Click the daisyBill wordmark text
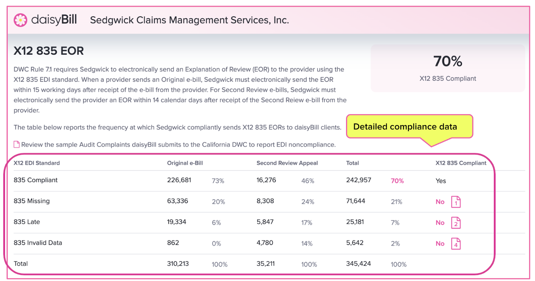Screen dimensions: 535x281 tap(54, 20)
